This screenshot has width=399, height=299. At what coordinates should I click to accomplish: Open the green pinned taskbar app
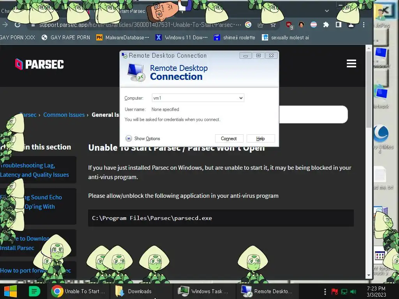tap(35, 291)
